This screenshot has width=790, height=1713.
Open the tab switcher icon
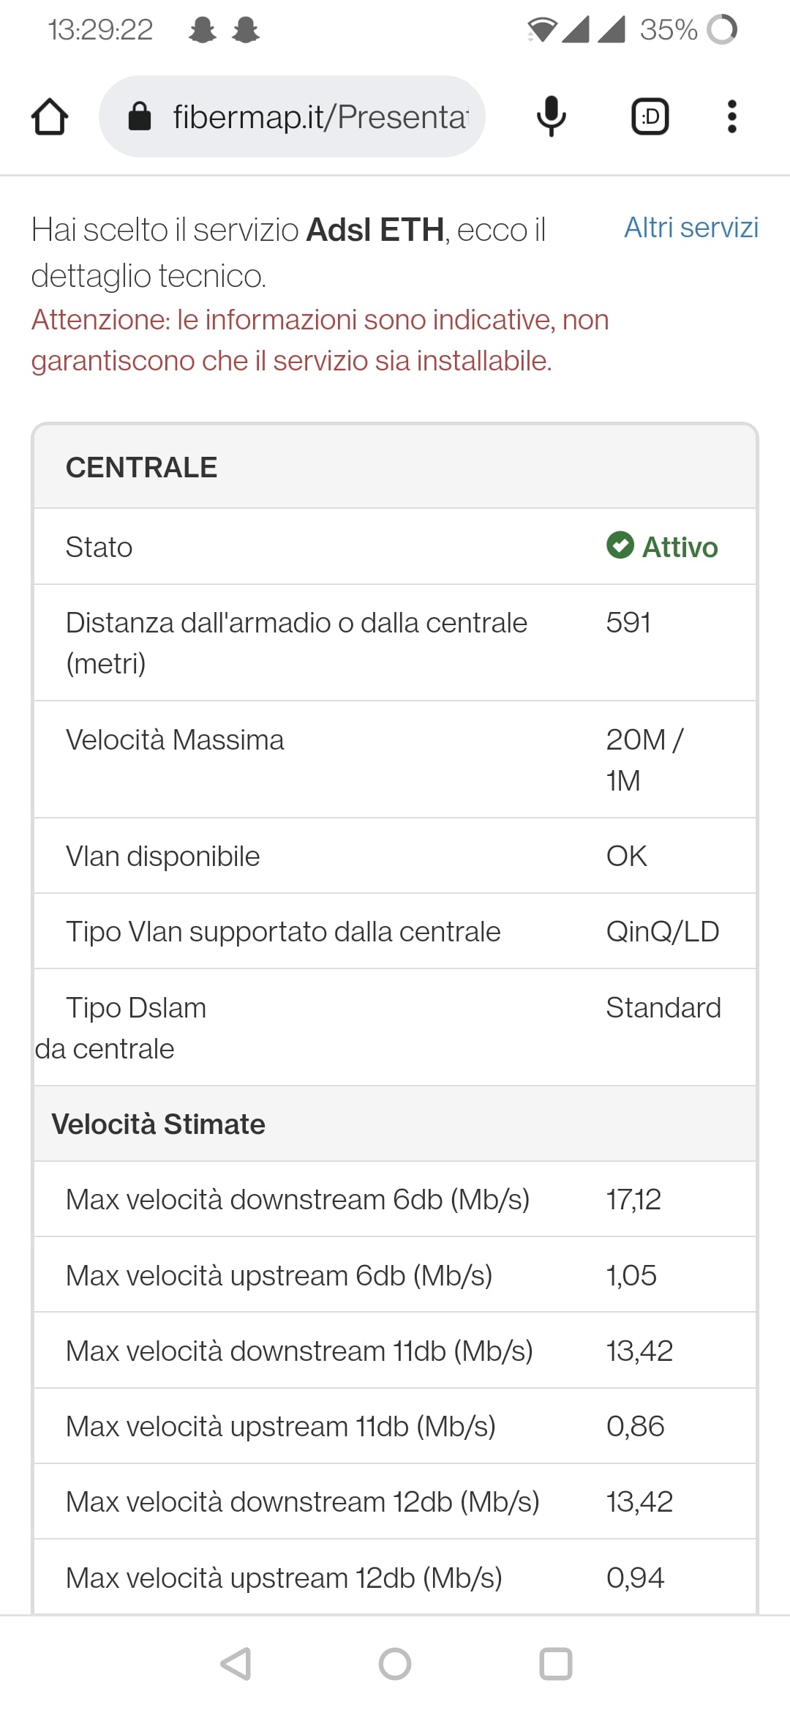pos(650,116)
